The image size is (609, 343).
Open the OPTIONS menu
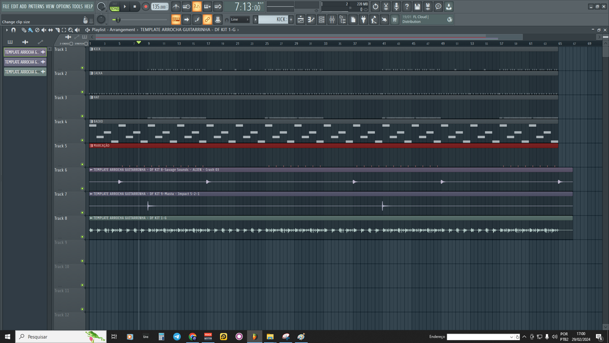tap(63, 6)
